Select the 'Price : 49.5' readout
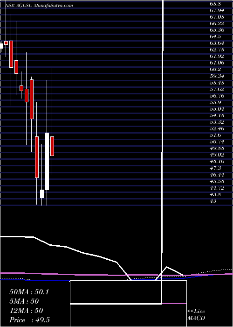Image resolution: width=233 pixels, height=327 pixels. [x=29, y=320]
